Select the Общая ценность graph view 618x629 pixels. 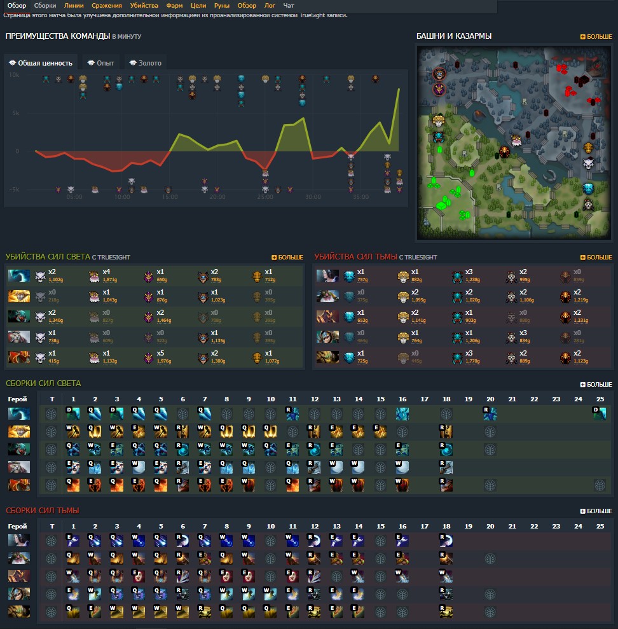(x=43, y=63)
